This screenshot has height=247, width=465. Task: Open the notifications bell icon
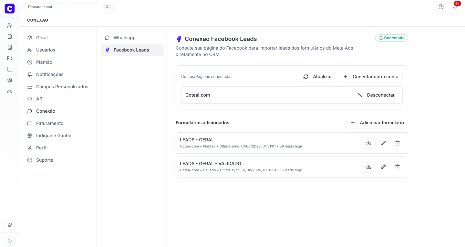tap(455, 7)
